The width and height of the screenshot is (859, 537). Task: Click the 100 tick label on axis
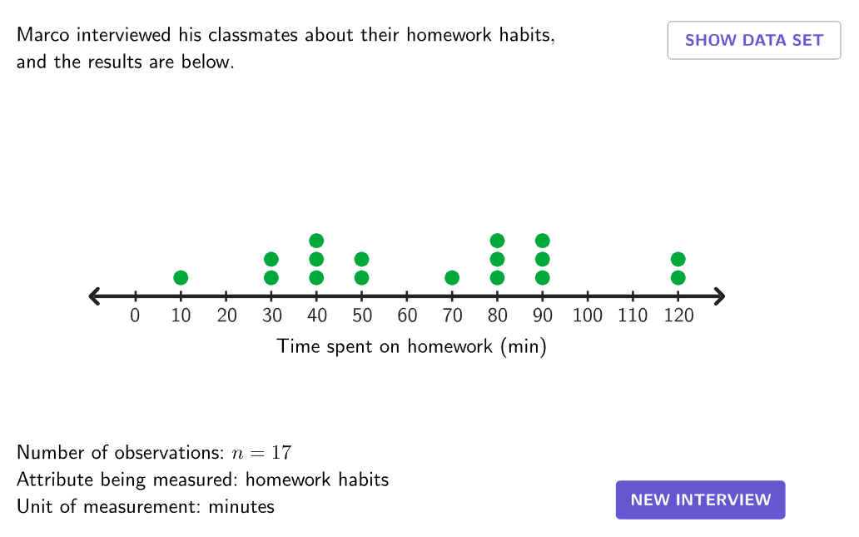(588, 316)
